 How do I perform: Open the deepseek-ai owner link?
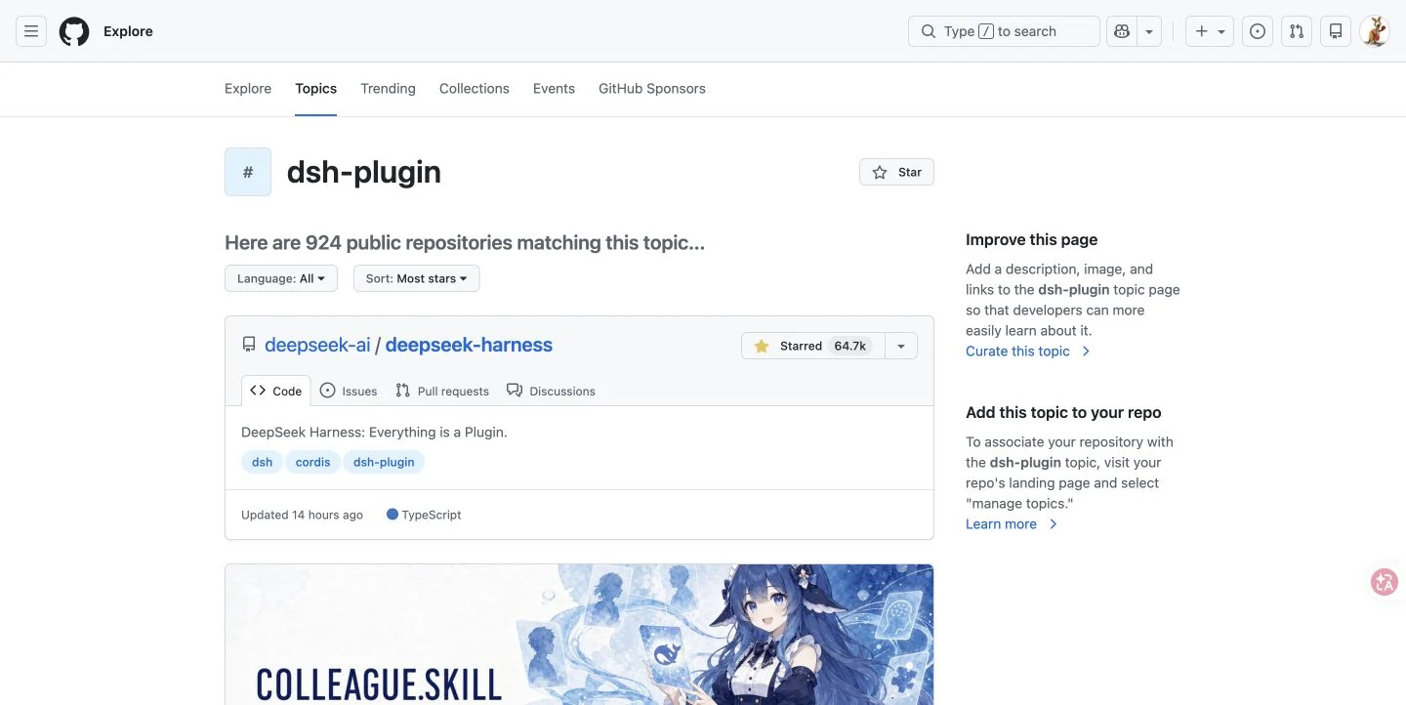pos(317,345)
